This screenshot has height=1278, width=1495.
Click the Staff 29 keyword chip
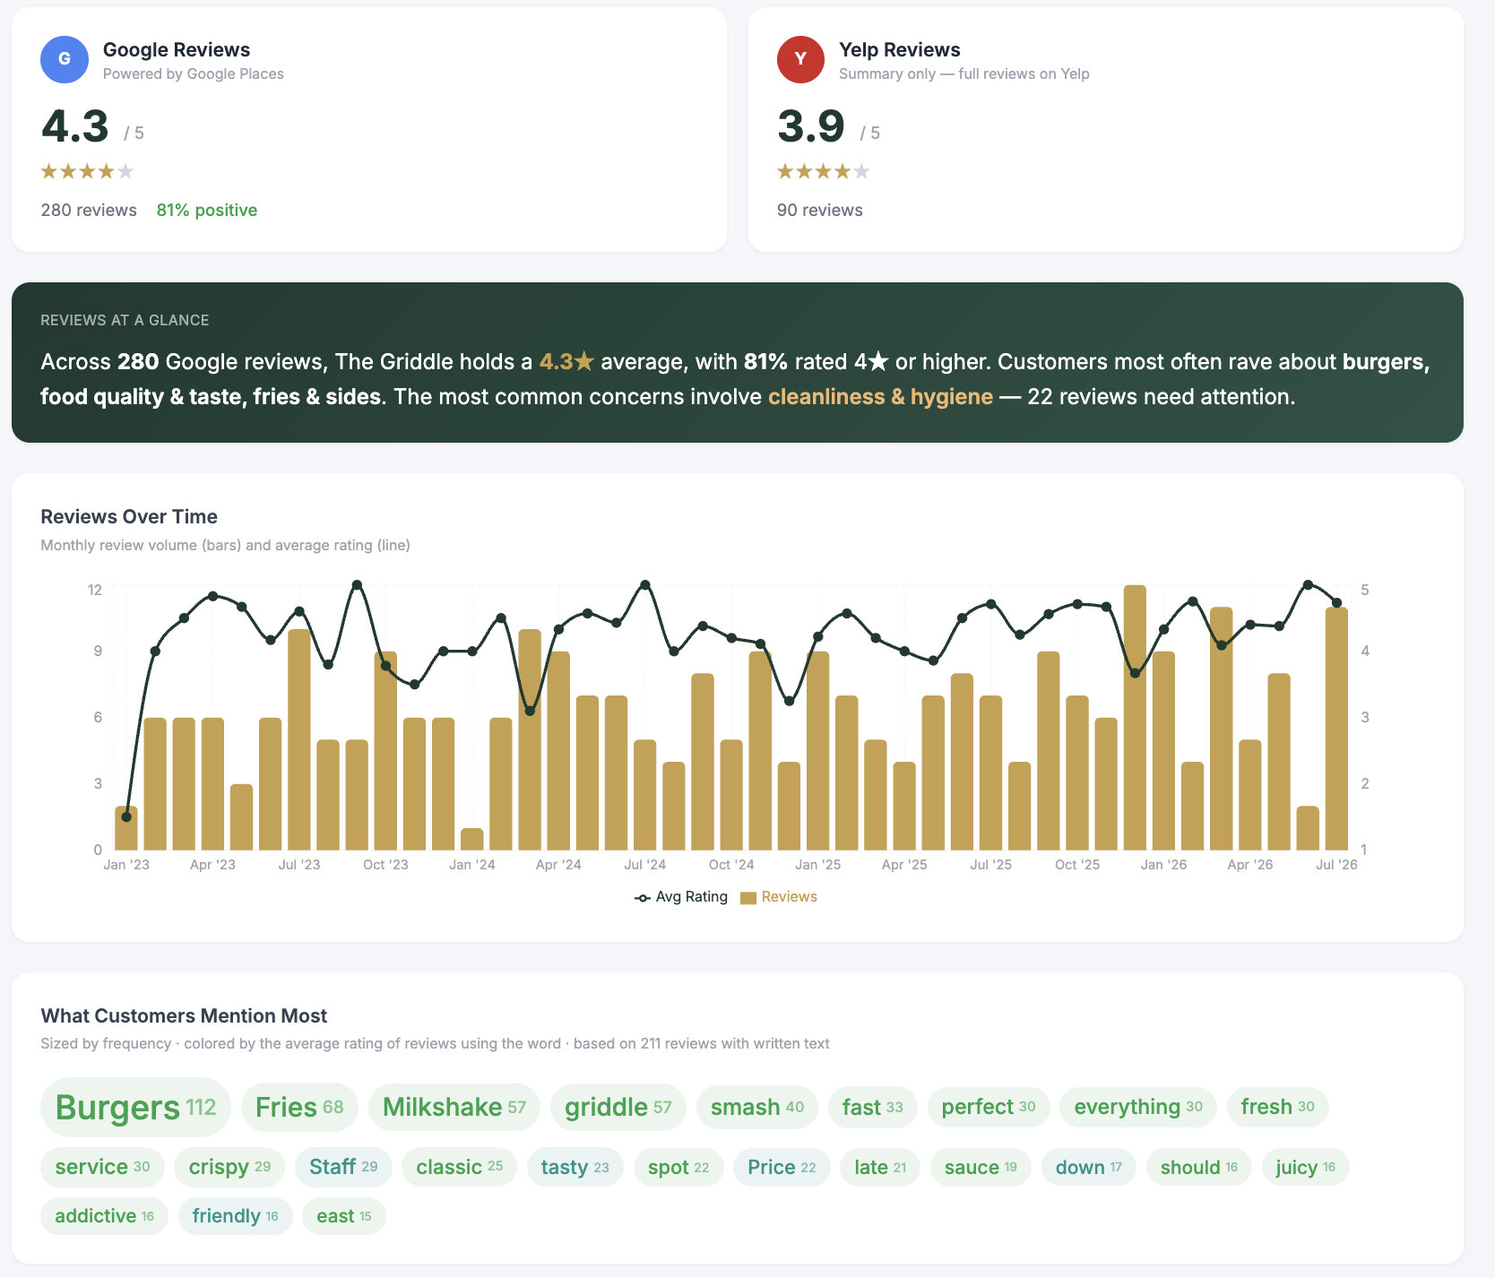point(343,1167)
